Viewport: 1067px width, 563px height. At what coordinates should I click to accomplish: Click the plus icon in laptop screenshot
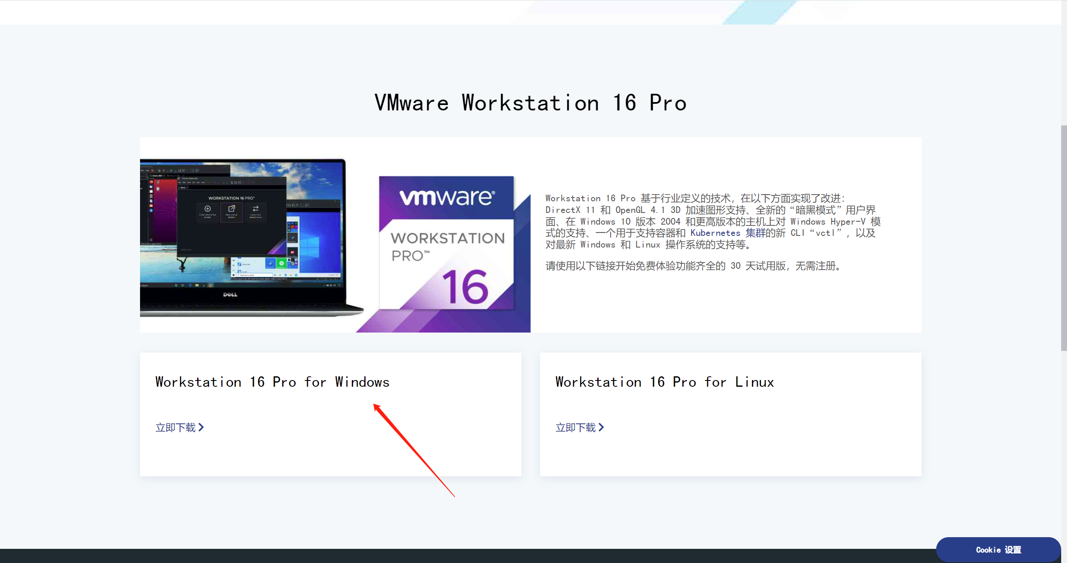(208, 209)
